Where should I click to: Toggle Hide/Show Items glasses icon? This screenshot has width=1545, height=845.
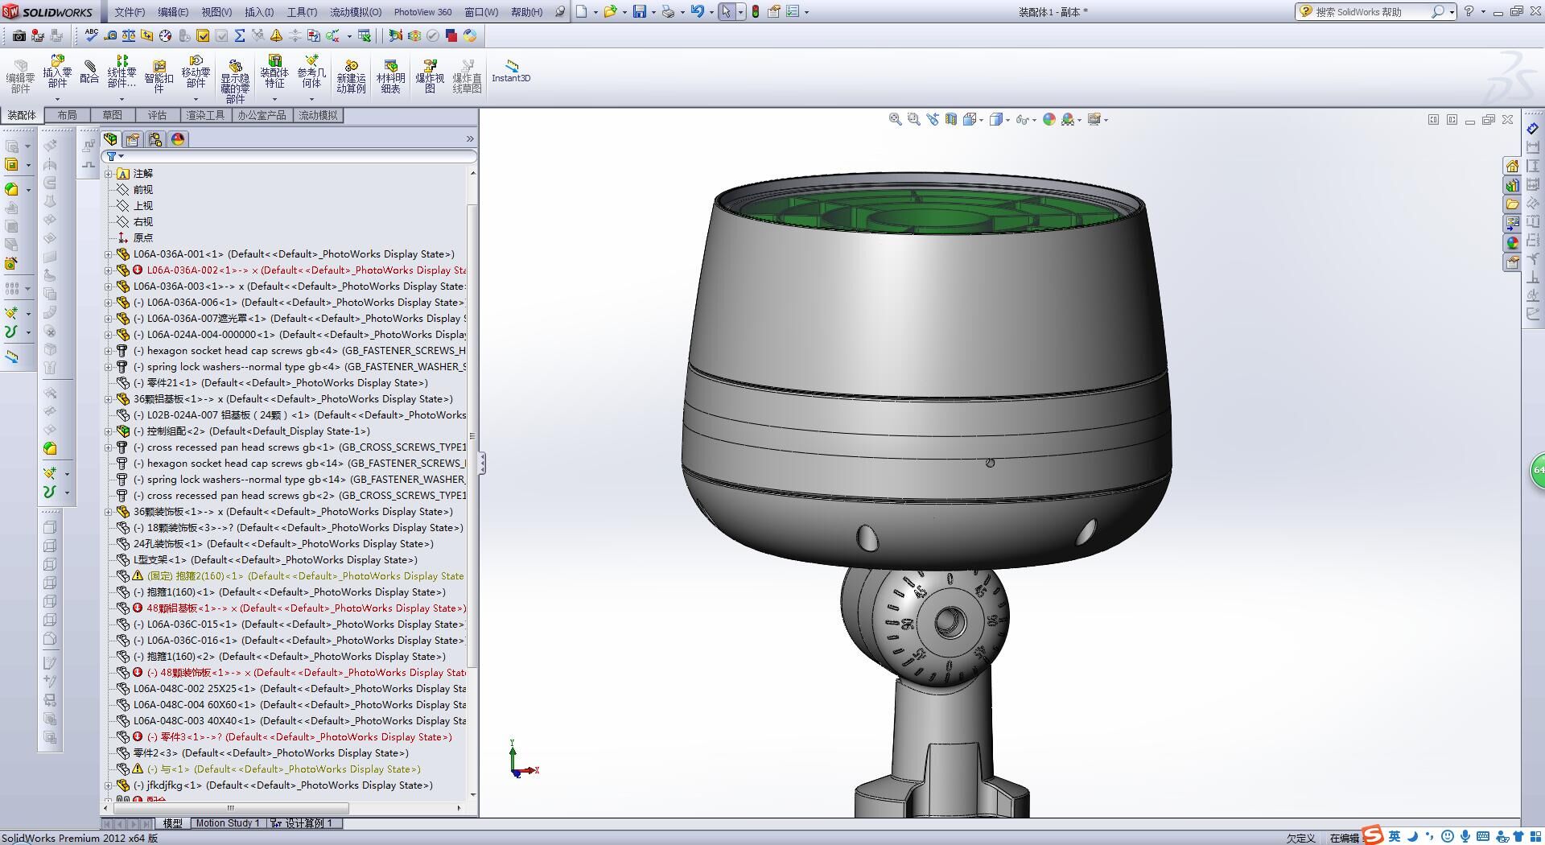[x=1021, y=119]
